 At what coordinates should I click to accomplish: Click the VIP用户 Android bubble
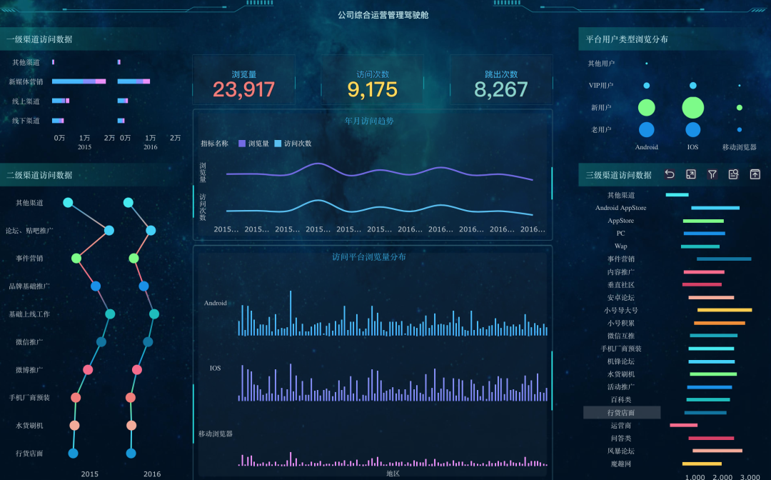point(647,86)
